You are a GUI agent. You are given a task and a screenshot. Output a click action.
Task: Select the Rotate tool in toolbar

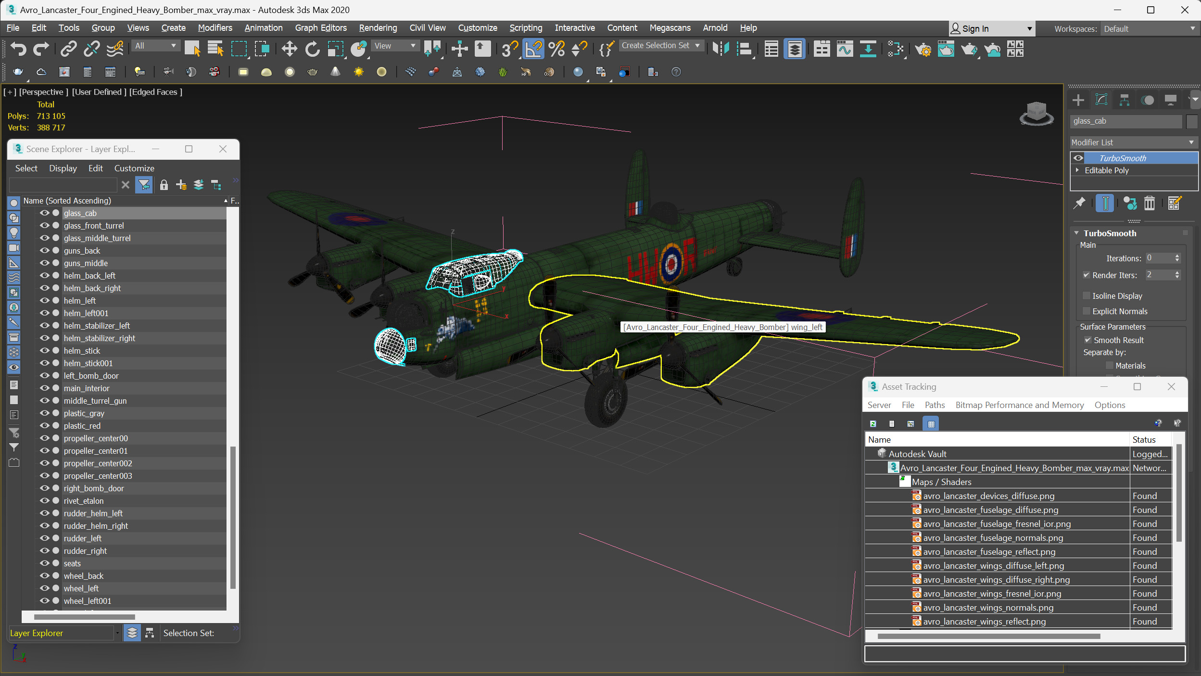pos(312,50)
